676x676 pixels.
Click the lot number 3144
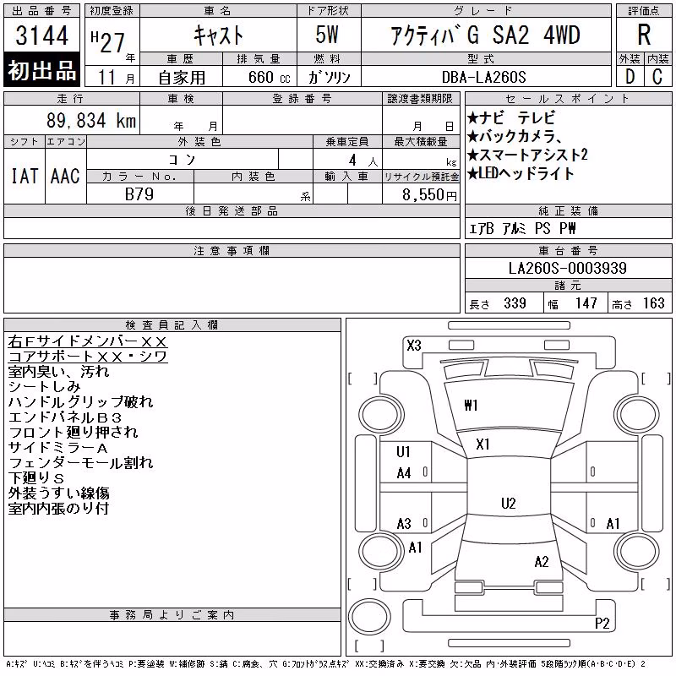41,35
